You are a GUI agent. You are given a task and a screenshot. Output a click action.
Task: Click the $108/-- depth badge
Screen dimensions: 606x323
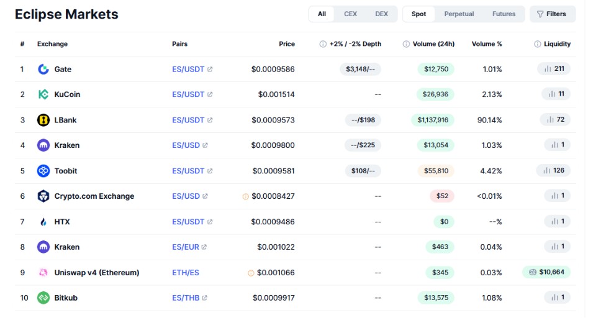click(363, 171)
